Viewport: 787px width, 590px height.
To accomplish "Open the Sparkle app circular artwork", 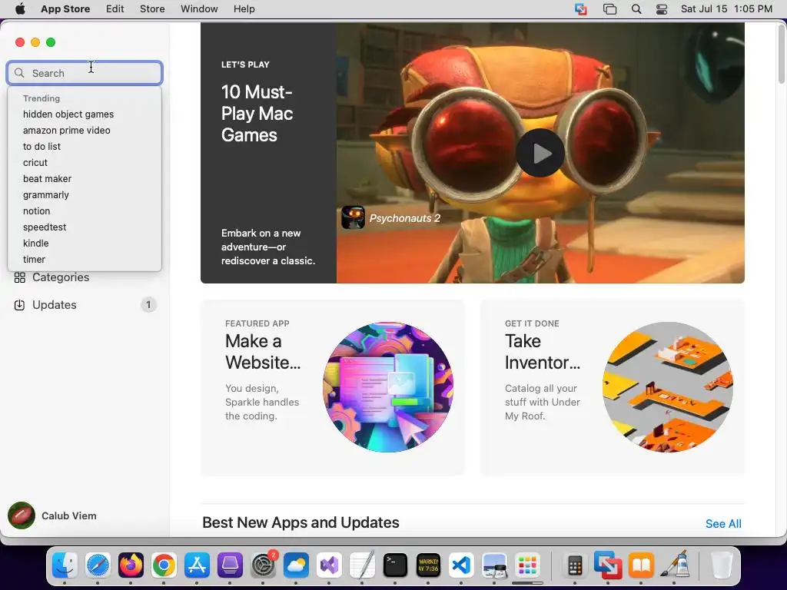I will (388, 387).
